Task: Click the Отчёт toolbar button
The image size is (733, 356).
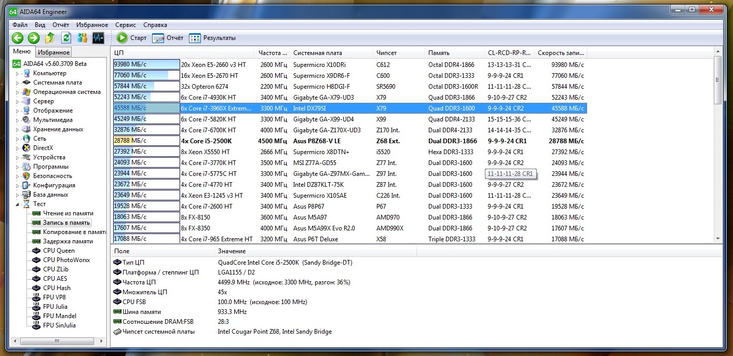Action: point(168,37)
